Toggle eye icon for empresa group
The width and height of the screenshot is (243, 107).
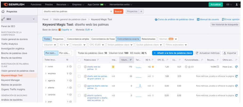[71, 74]
